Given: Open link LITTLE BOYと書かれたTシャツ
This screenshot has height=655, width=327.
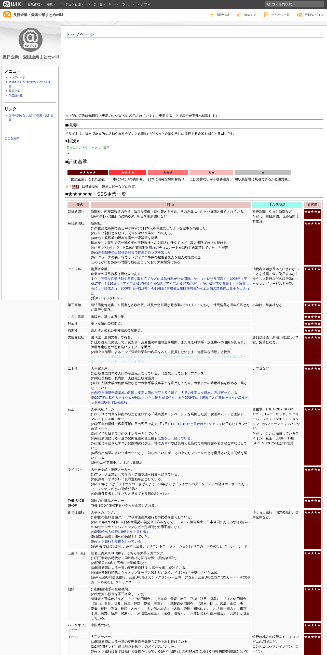Looking at the screenshot, I should (195, 424).
